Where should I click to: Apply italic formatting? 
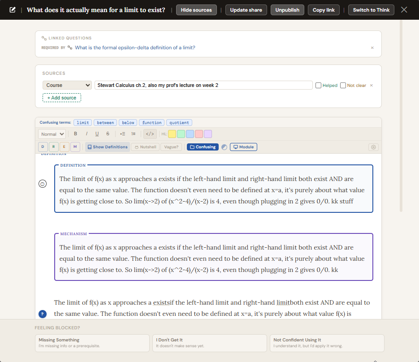tap(86, 134)
